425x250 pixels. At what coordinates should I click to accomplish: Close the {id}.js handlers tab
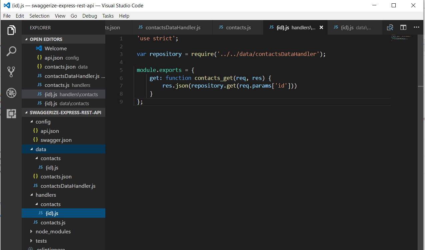(321, 28)
